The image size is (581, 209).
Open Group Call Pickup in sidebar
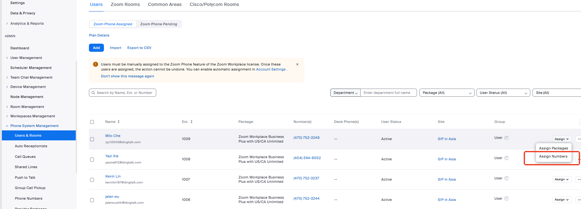pyautogui.click(x=30, y=188)
